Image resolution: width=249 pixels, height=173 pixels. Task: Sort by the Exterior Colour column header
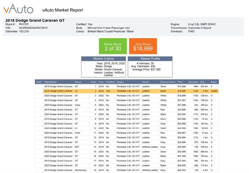pos(168,82)
